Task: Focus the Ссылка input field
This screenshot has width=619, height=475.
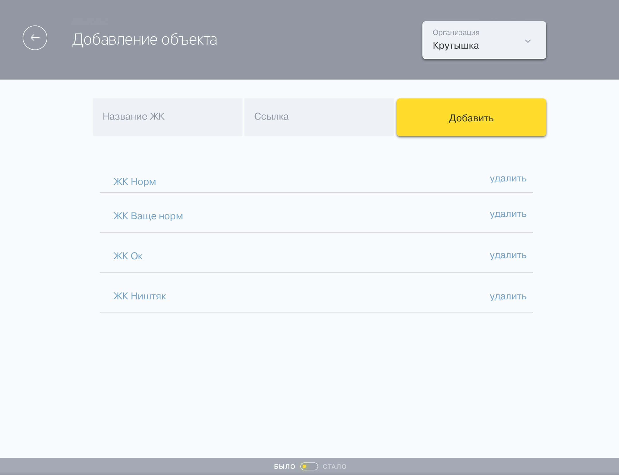Action: 319,117
